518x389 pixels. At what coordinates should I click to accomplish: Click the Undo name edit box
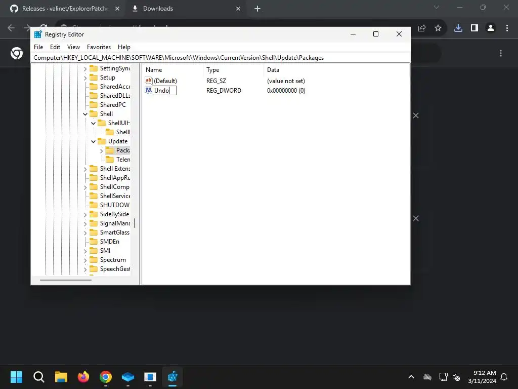coord(164,90)
